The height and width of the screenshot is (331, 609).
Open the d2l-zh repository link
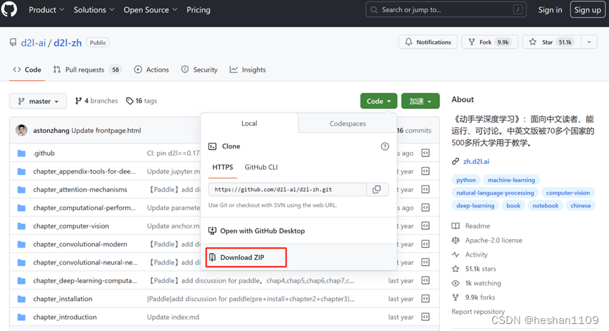point(68,43)
